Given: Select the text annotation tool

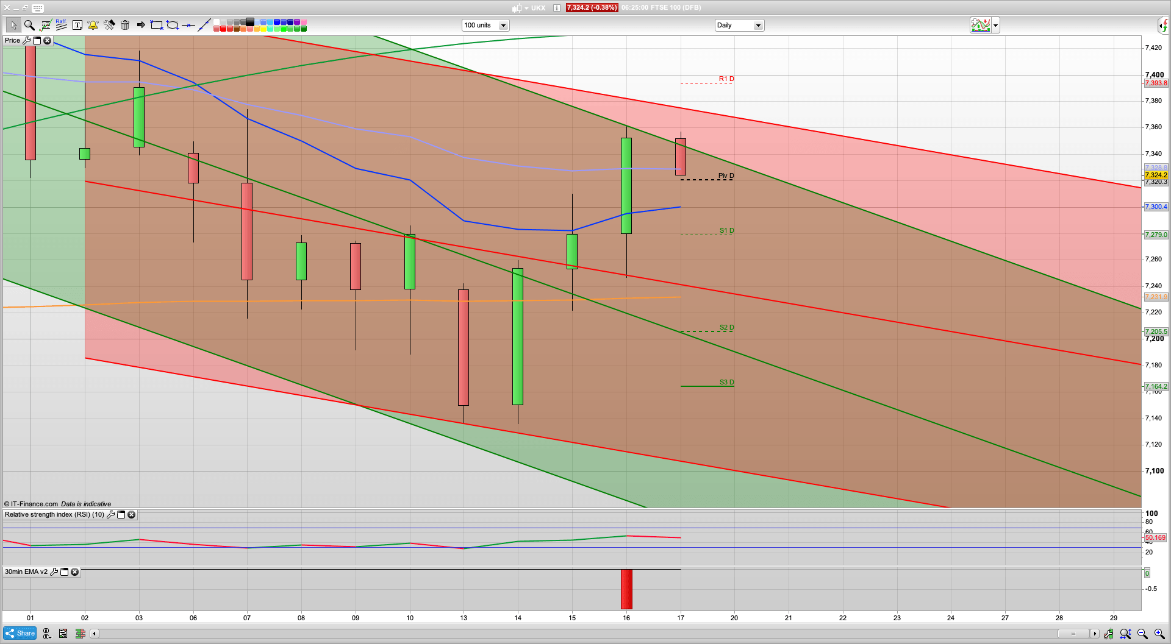Looking at the screenshot, I should pyautogui.click(x=77, y=25).
